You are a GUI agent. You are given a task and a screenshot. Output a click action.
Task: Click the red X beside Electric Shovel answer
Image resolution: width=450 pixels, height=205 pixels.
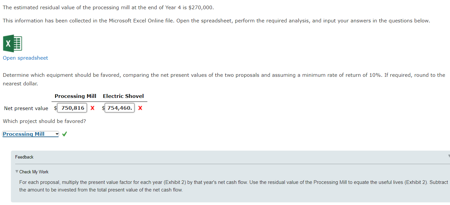point(140,107)
